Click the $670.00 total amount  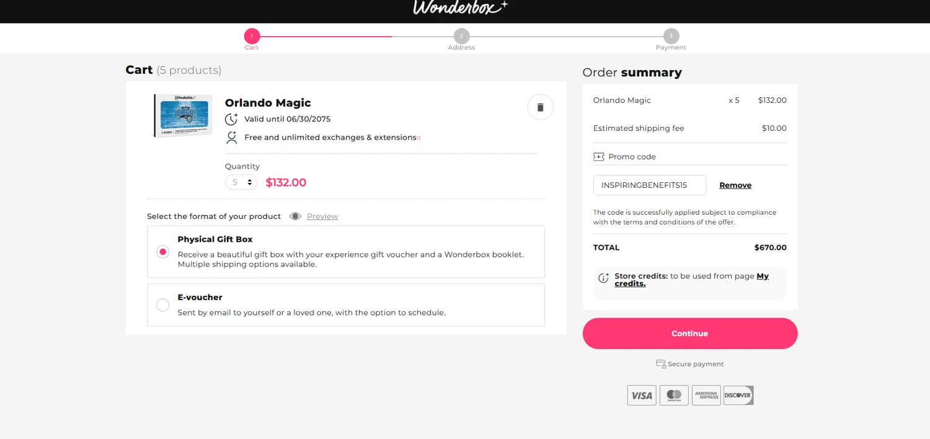(771, 247)
